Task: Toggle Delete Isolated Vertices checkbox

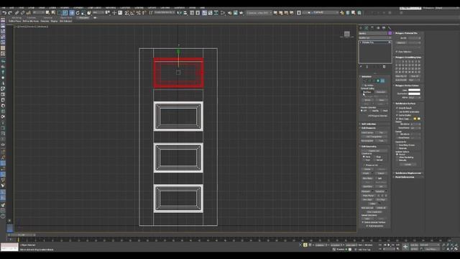Action: [x=362, y=222]
